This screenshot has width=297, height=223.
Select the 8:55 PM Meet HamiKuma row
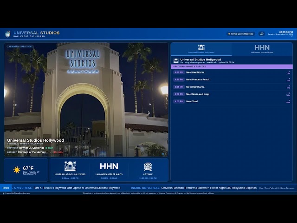pos(232,87)
